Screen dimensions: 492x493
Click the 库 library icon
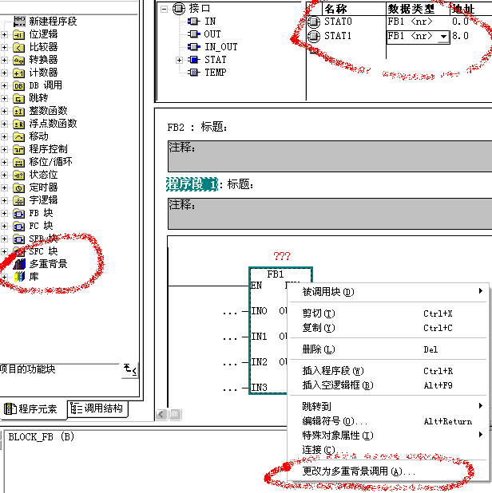click(19, 277)
